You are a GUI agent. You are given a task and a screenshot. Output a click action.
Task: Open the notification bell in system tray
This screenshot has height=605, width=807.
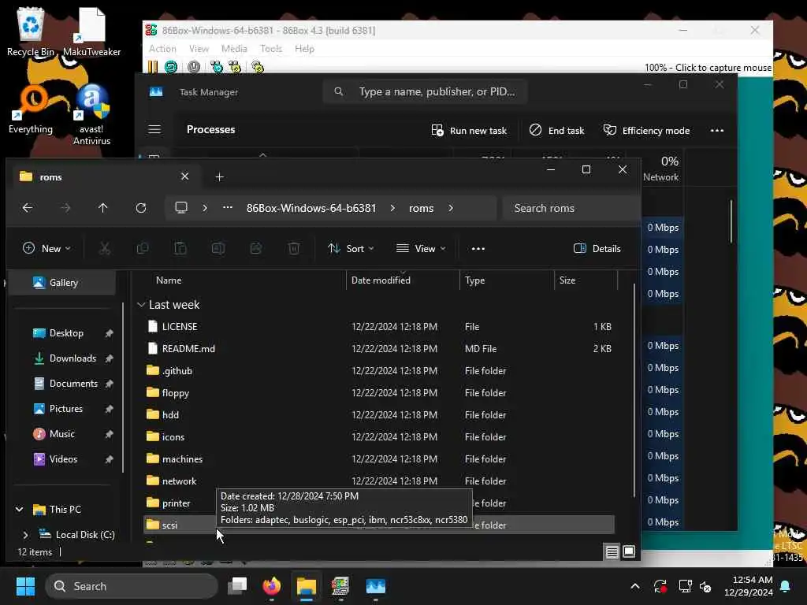coord(786,586)
